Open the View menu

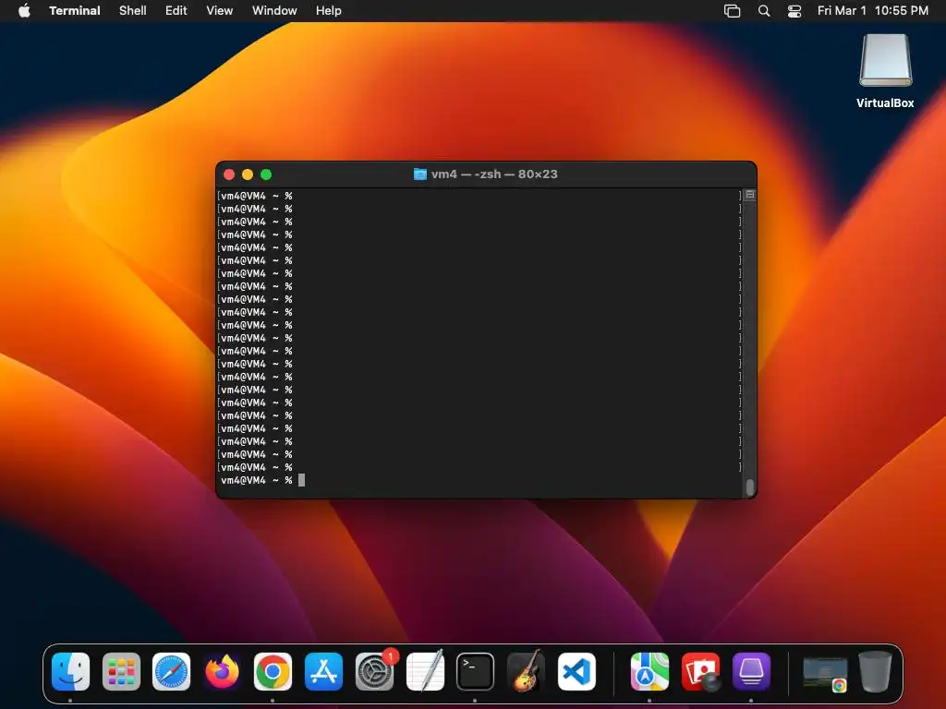220,10
